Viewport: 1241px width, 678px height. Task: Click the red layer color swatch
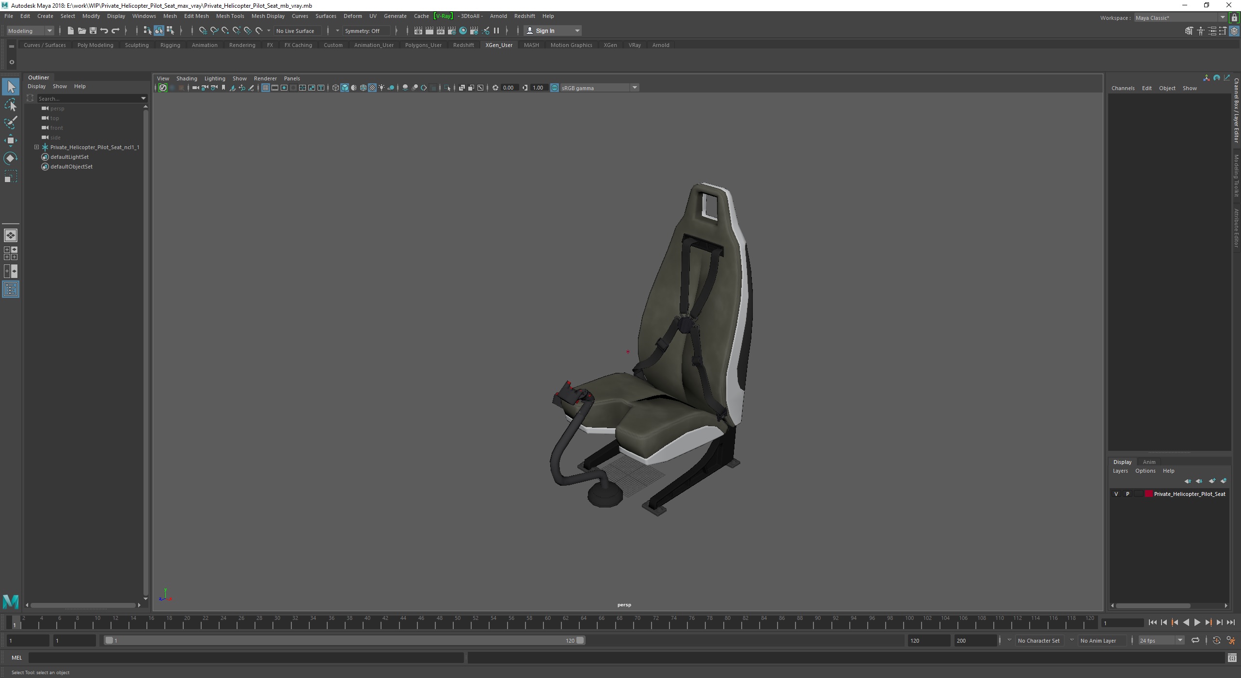[1148, 494]
